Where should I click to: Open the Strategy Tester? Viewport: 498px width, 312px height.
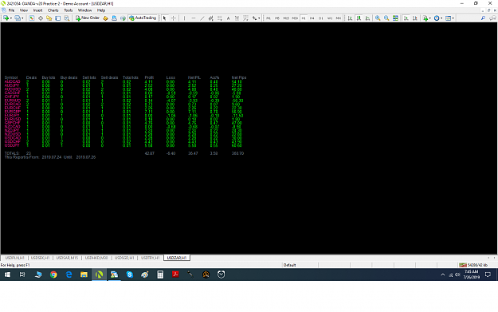tap(66, 18)
